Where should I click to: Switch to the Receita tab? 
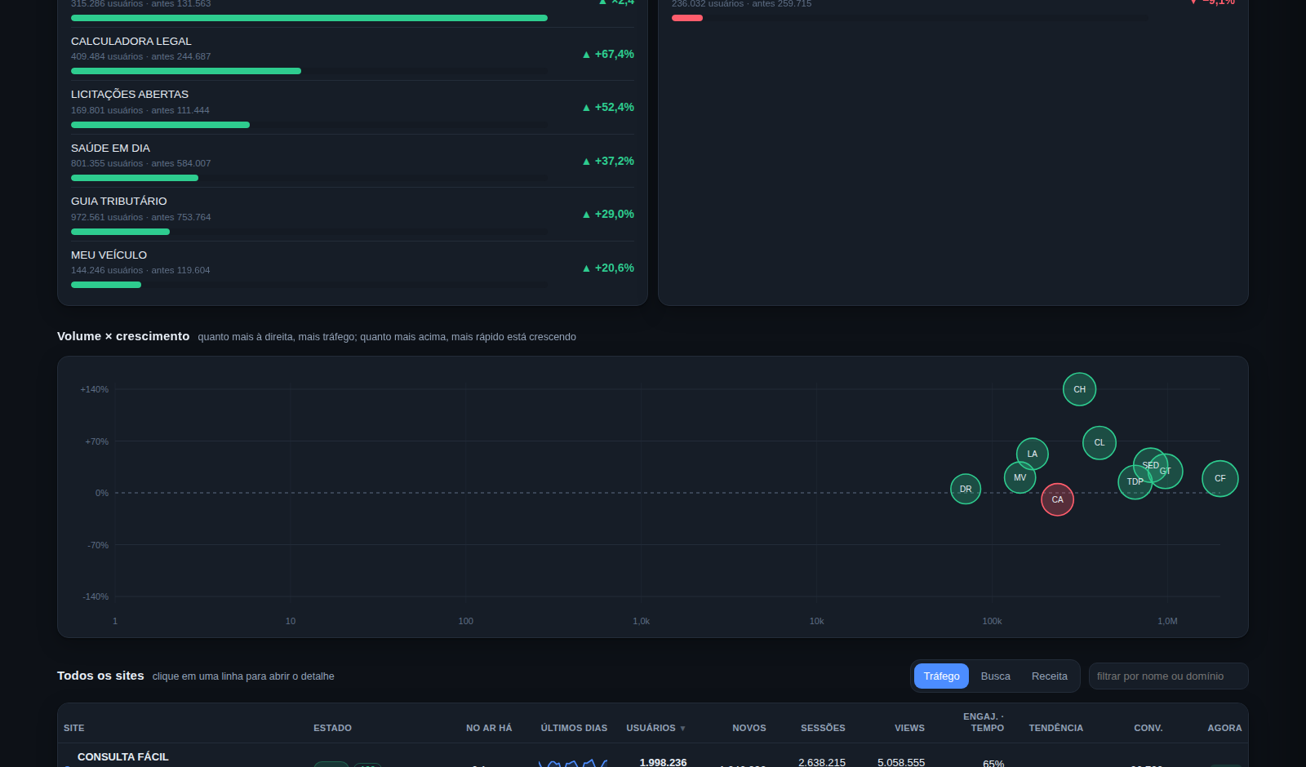coord(1049,676)
